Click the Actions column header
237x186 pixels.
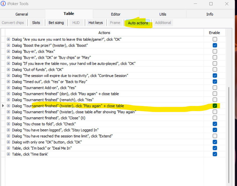click(104, 33)
